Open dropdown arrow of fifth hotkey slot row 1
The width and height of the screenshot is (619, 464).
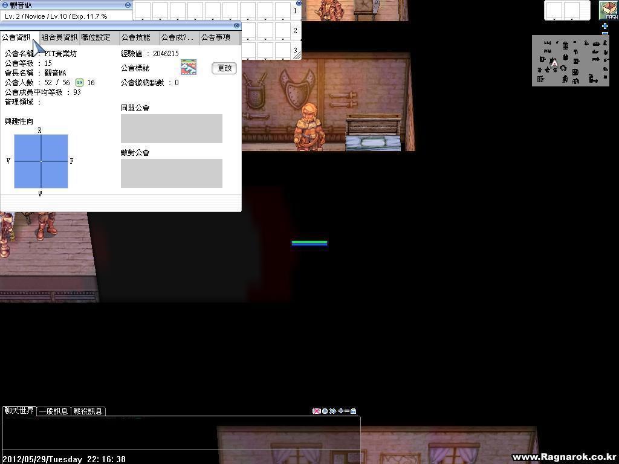[212, 19]
